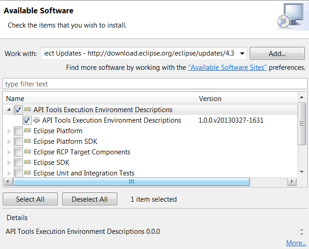Click the type filter text field

[x=154, y=84]
